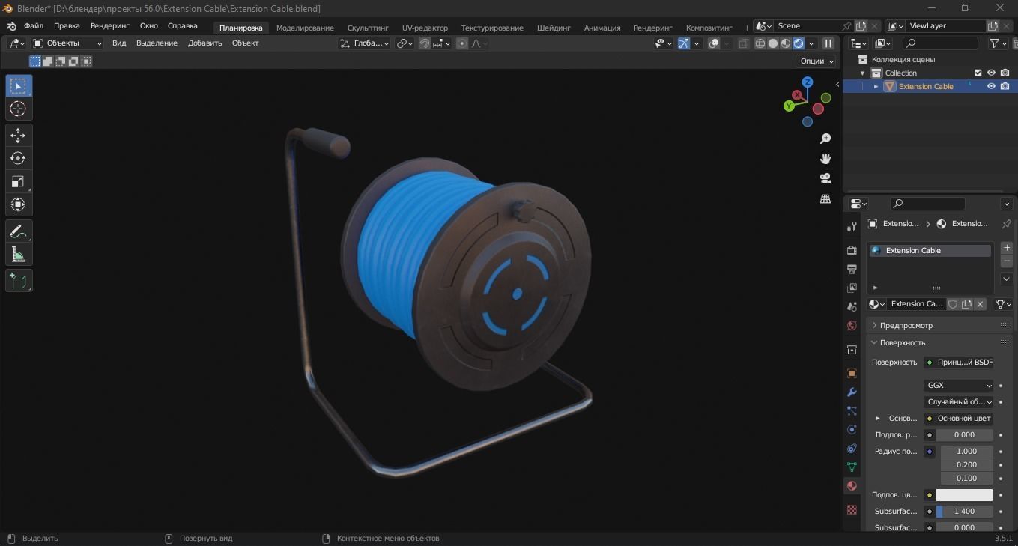Click the Подпов. цв. color swatch

click(x=964, y=494)
